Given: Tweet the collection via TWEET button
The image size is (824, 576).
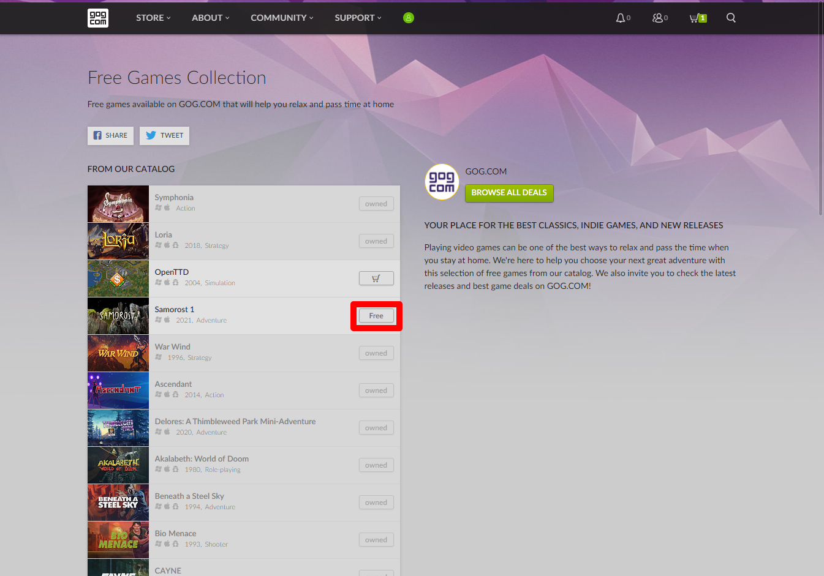Looking at the screenshot, I should 164,135.
